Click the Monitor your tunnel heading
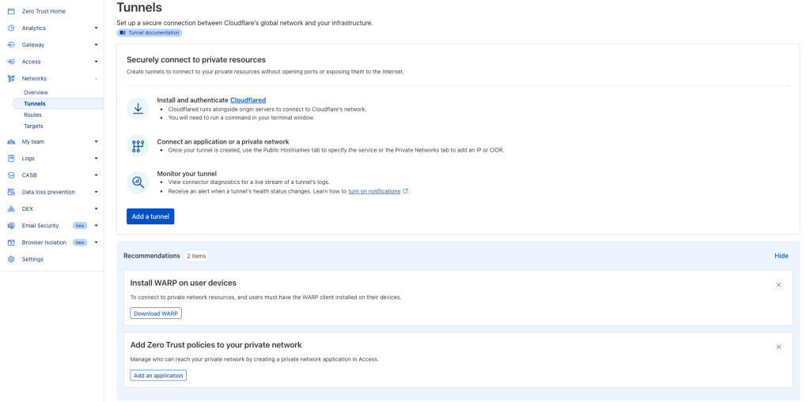 coord(187,174)
